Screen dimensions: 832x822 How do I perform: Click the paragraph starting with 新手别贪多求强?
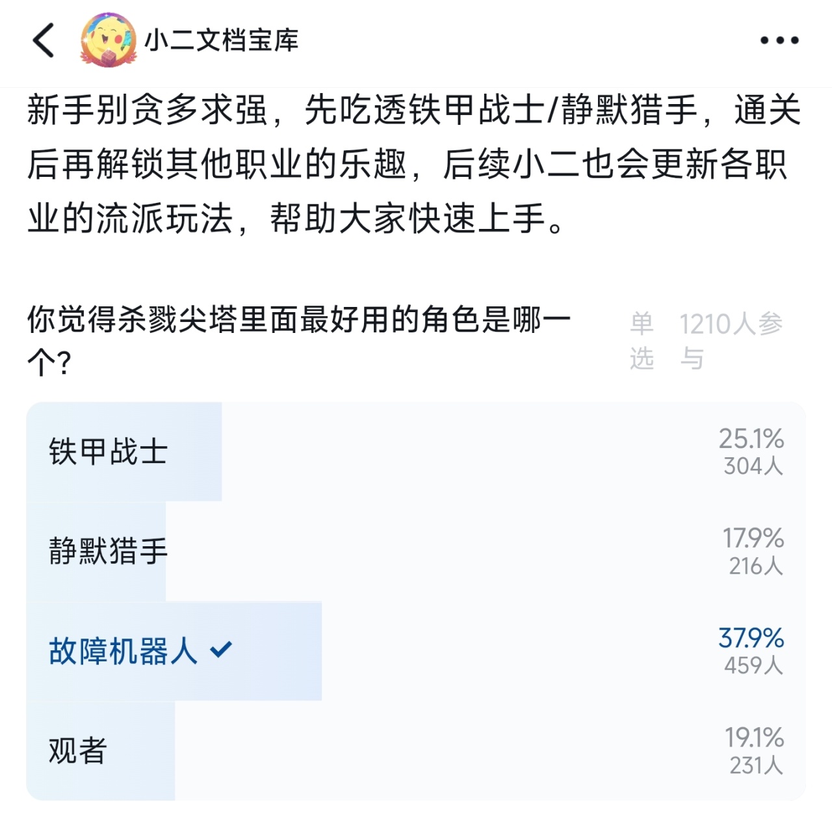413,164
